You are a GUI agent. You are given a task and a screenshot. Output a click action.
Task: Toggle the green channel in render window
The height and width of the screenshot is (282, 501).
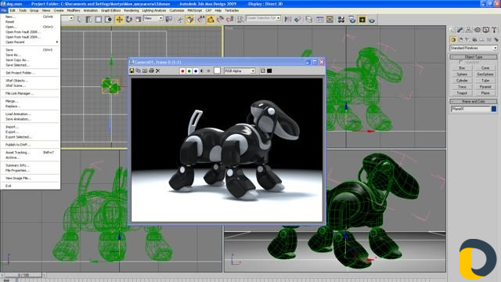click(189, 71)
